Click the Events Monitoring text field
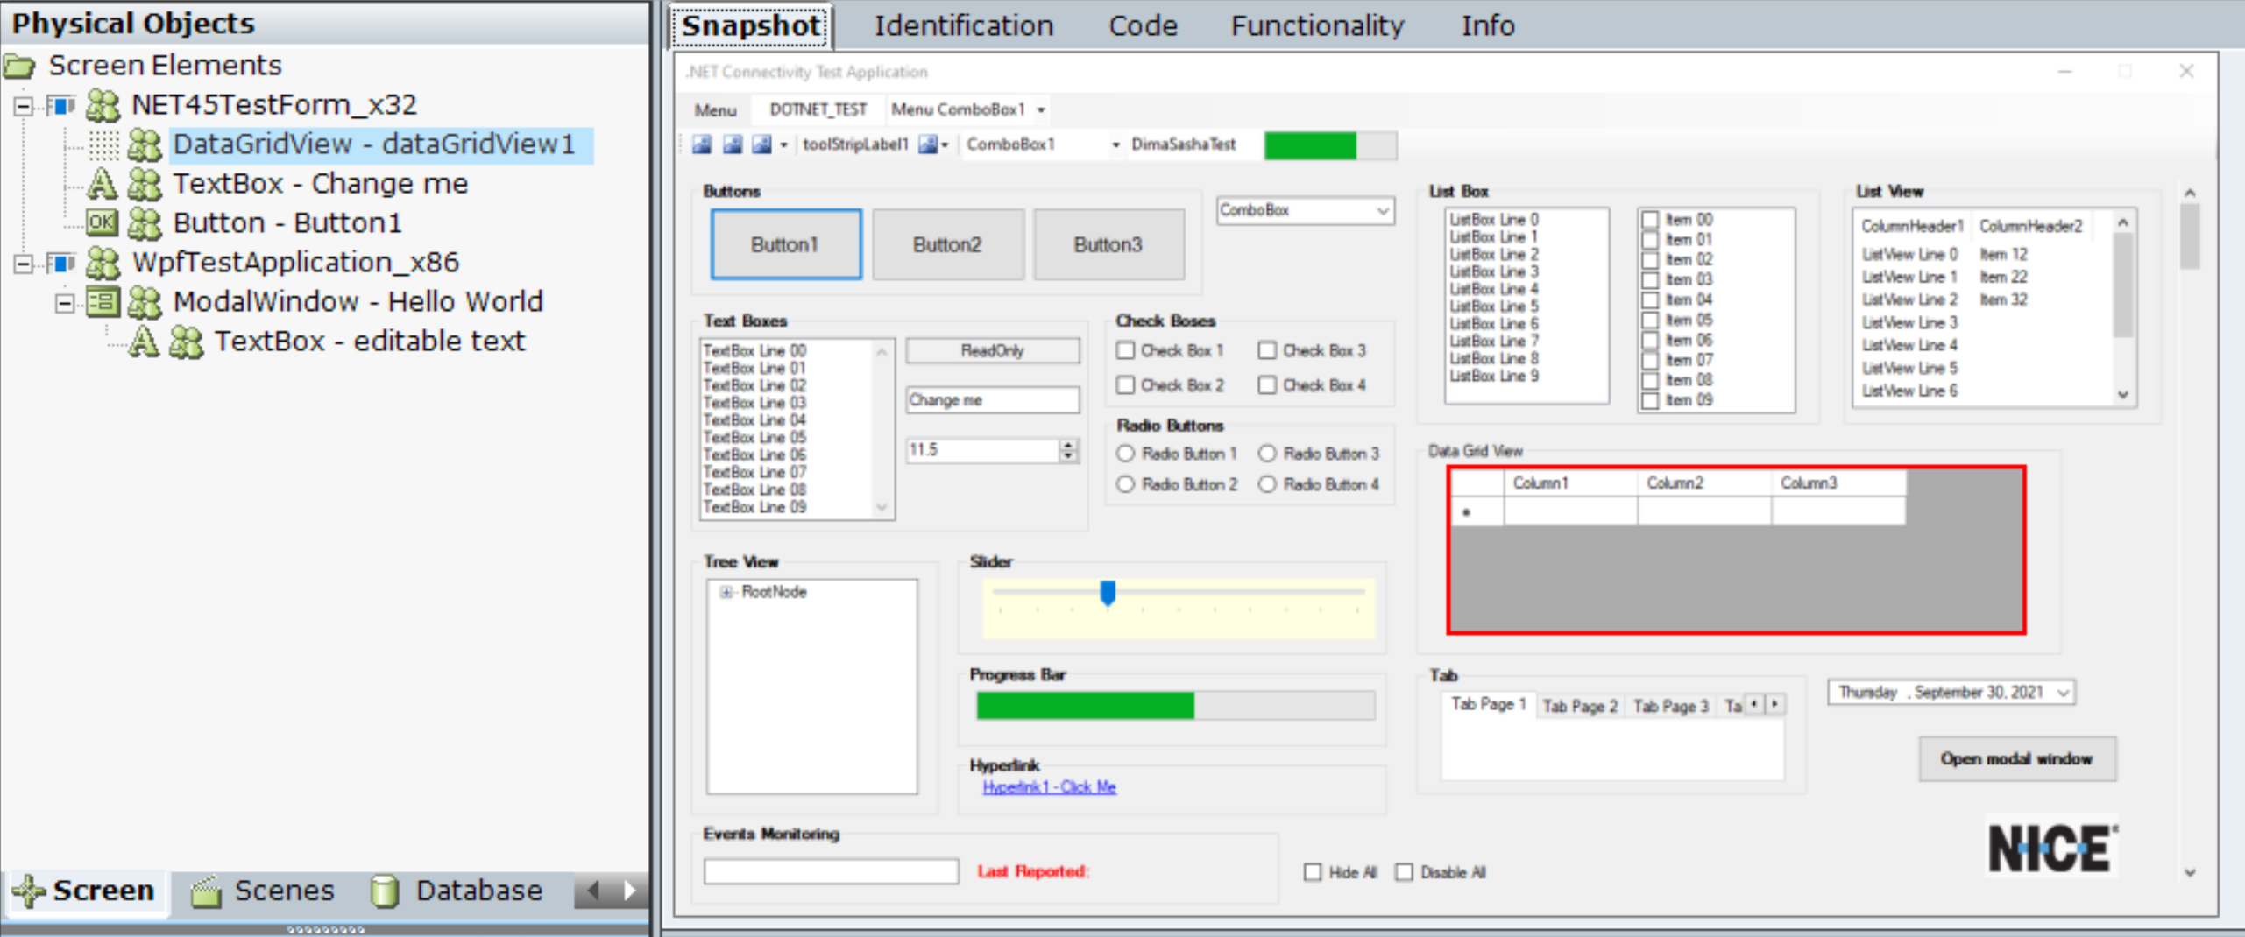This screenshot has height=937, width=2245. tap(830, 871)
